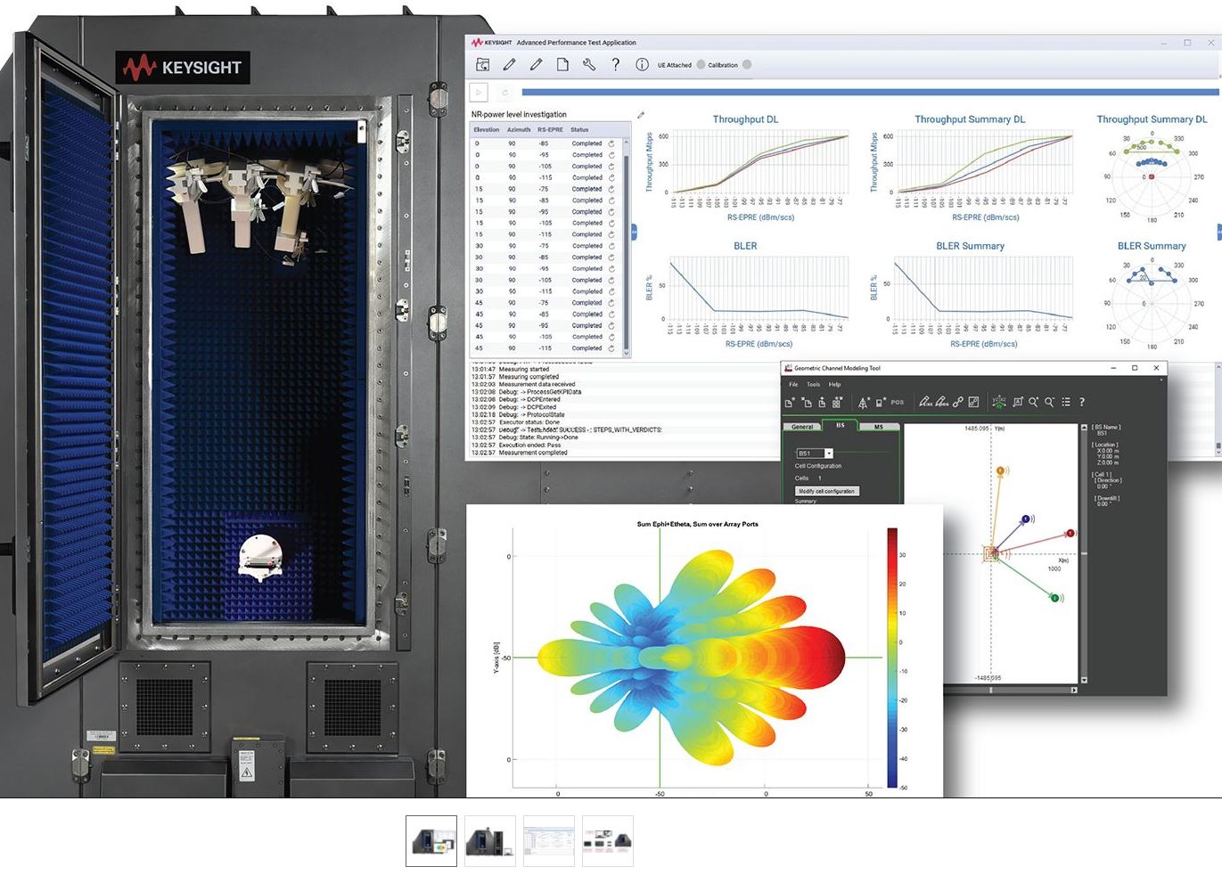
Task: Click the list view icon in Channel Modeling toolbar
Action: [1066, 402]
